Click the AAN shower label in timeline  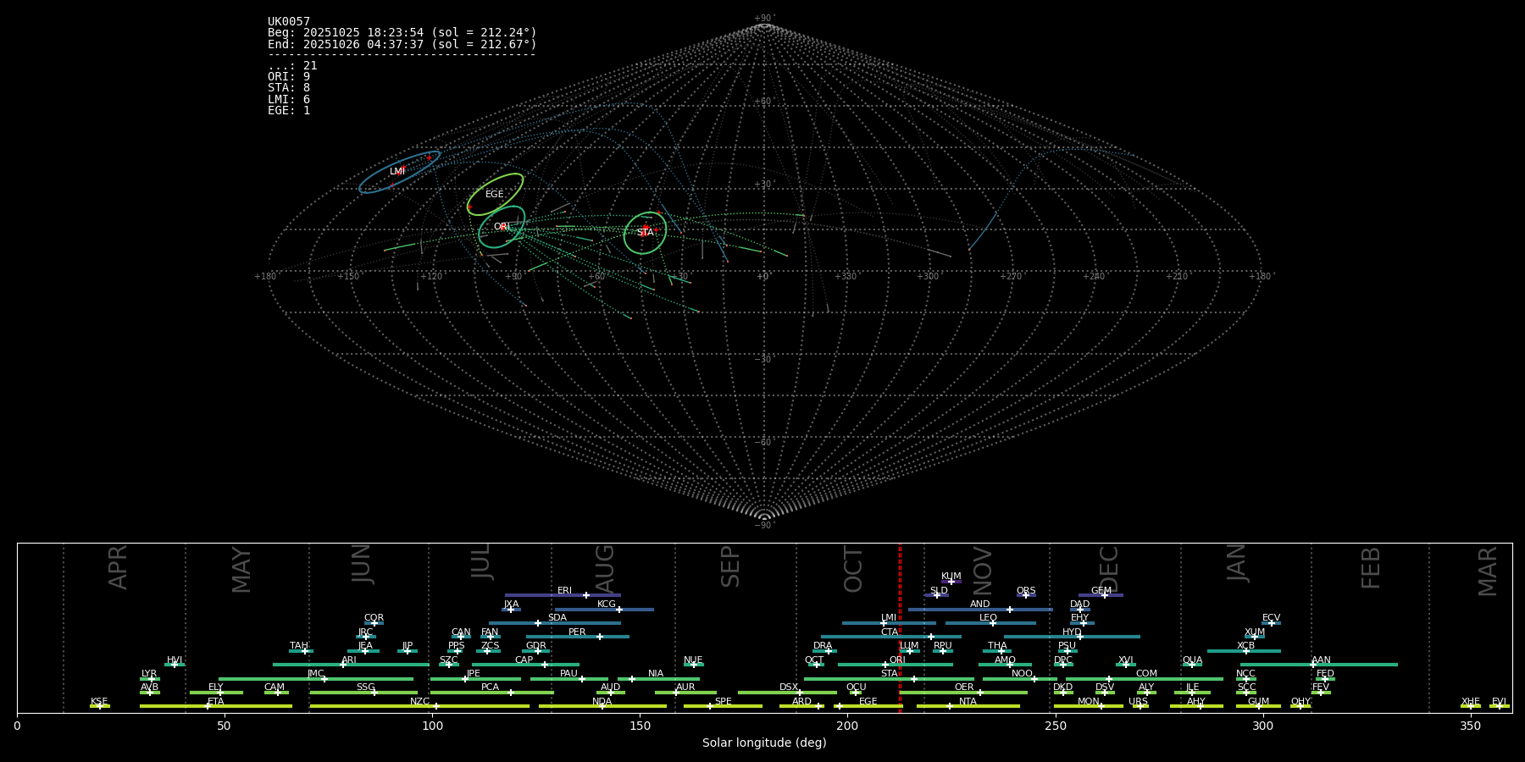point(1321,660)
